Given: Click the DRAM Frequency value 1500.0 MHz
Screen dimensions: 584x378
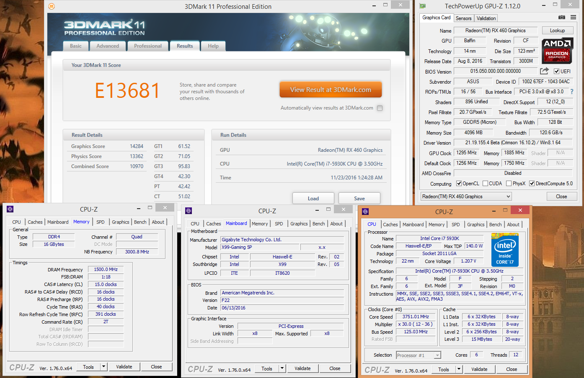Looking at the screenshot, I should 106,270.
